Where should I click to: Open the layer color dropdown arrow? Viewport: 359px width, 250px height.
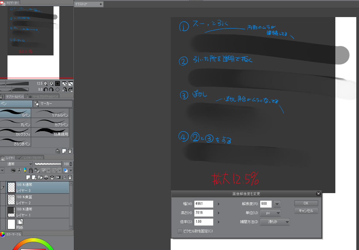coord(71,170)
